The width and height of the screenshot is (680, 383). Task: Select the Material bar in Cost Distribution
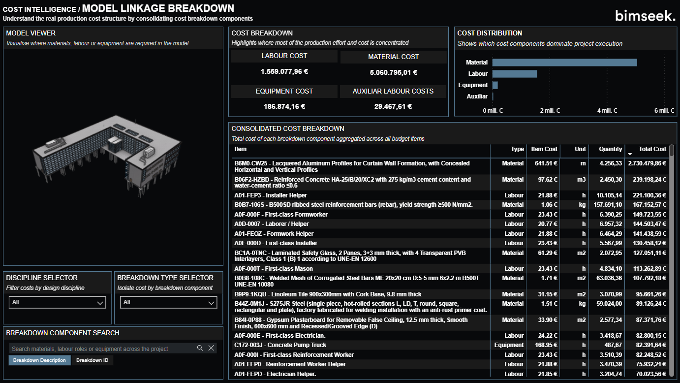pyautogui.click(x=564, y=63)
